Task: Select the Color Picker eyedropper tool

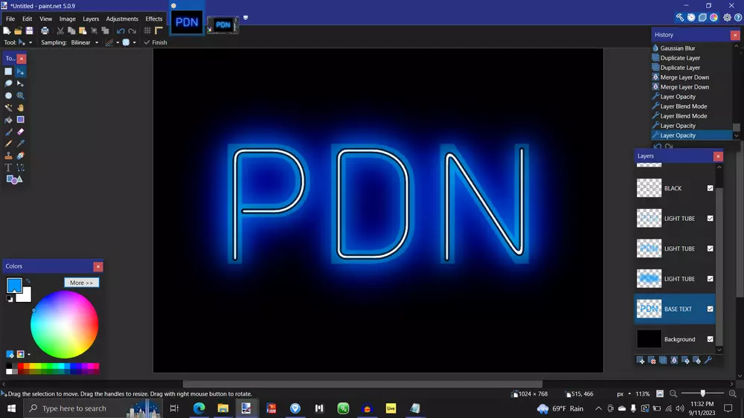Action: tap(20, 144)
